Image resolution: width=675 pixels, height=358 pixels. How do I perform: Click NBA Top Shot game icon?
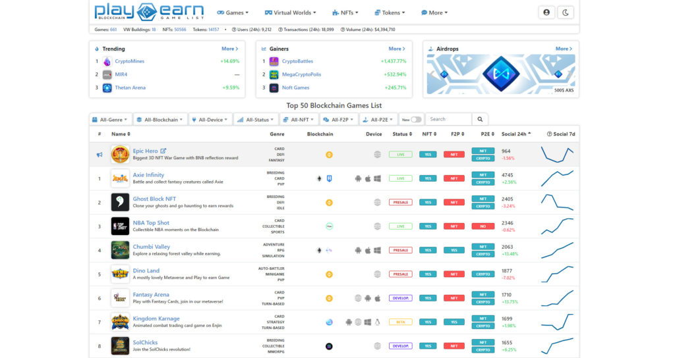point(120,226)
